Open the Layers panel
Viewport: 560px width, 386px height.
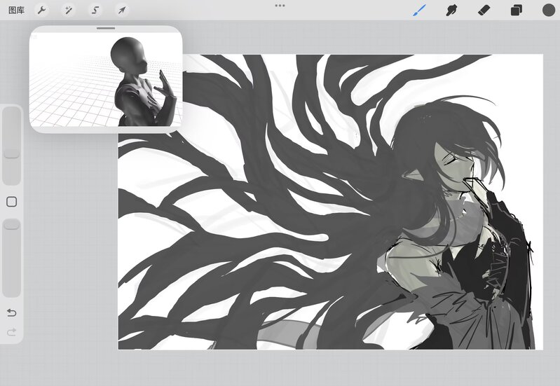[516, 10]
